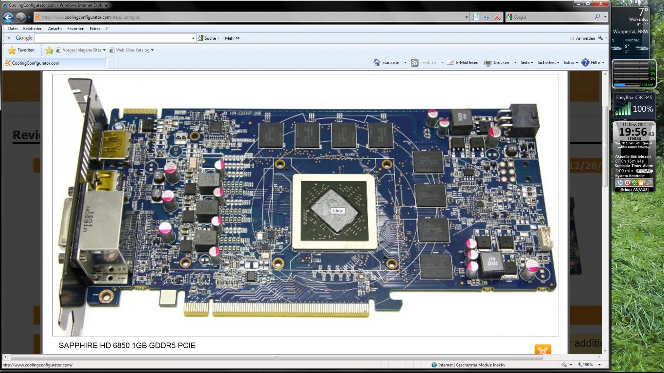Click the browser Forward arrow button
This screenshot has width=664, height=373.
[21, 17]
